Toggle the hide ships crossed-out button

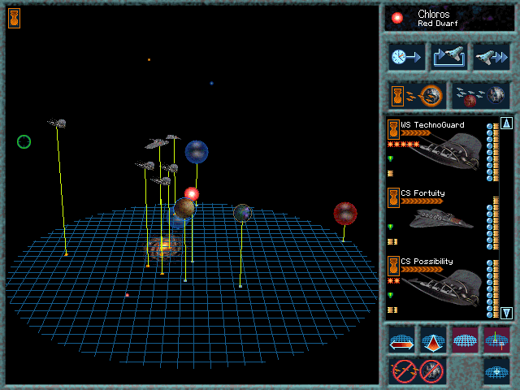[x=404, y=371]
